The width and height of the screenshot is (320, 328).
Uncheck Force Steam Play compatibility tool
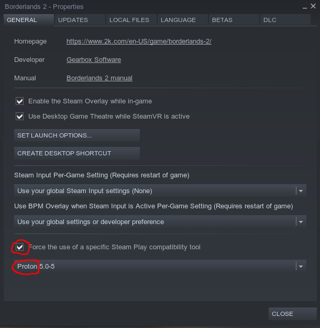20,247
